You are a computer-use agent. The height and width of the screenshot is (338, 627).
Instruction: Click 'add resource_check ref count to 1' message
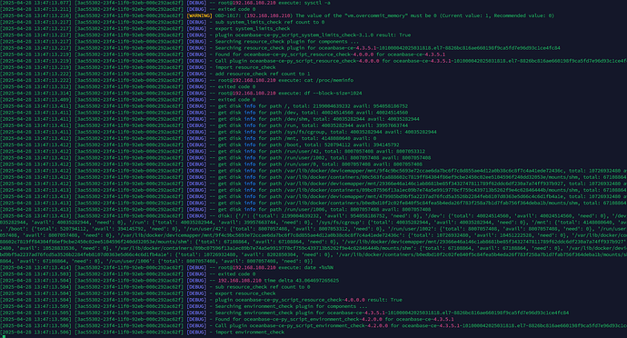click(263, 74)
